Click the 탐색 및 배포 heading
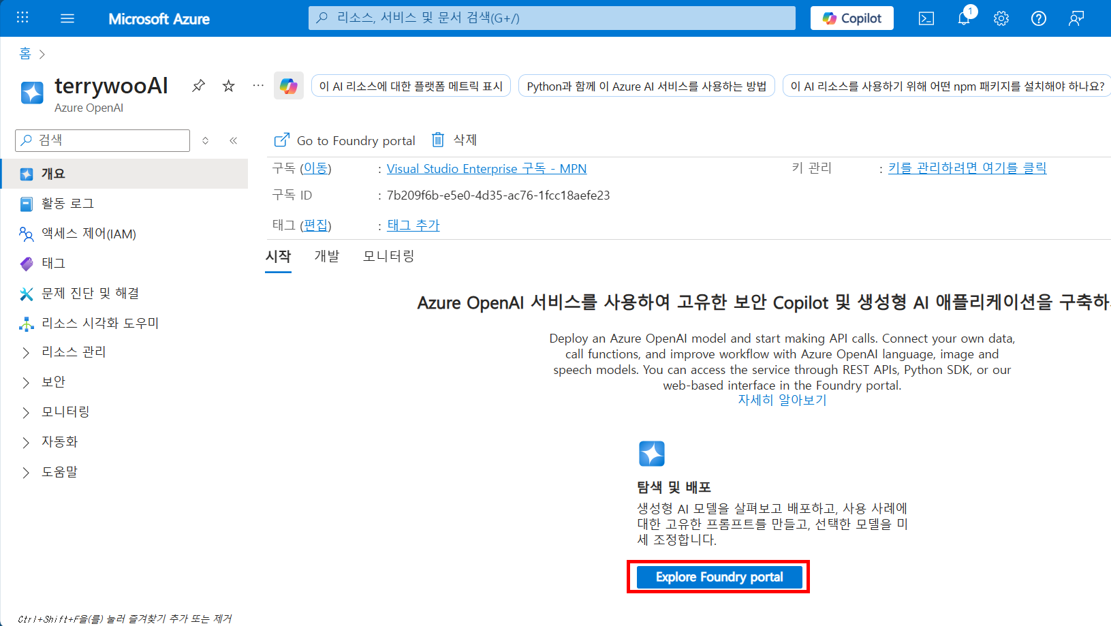Viewport: 1111px width, 626px height. [x=674, y=488]
